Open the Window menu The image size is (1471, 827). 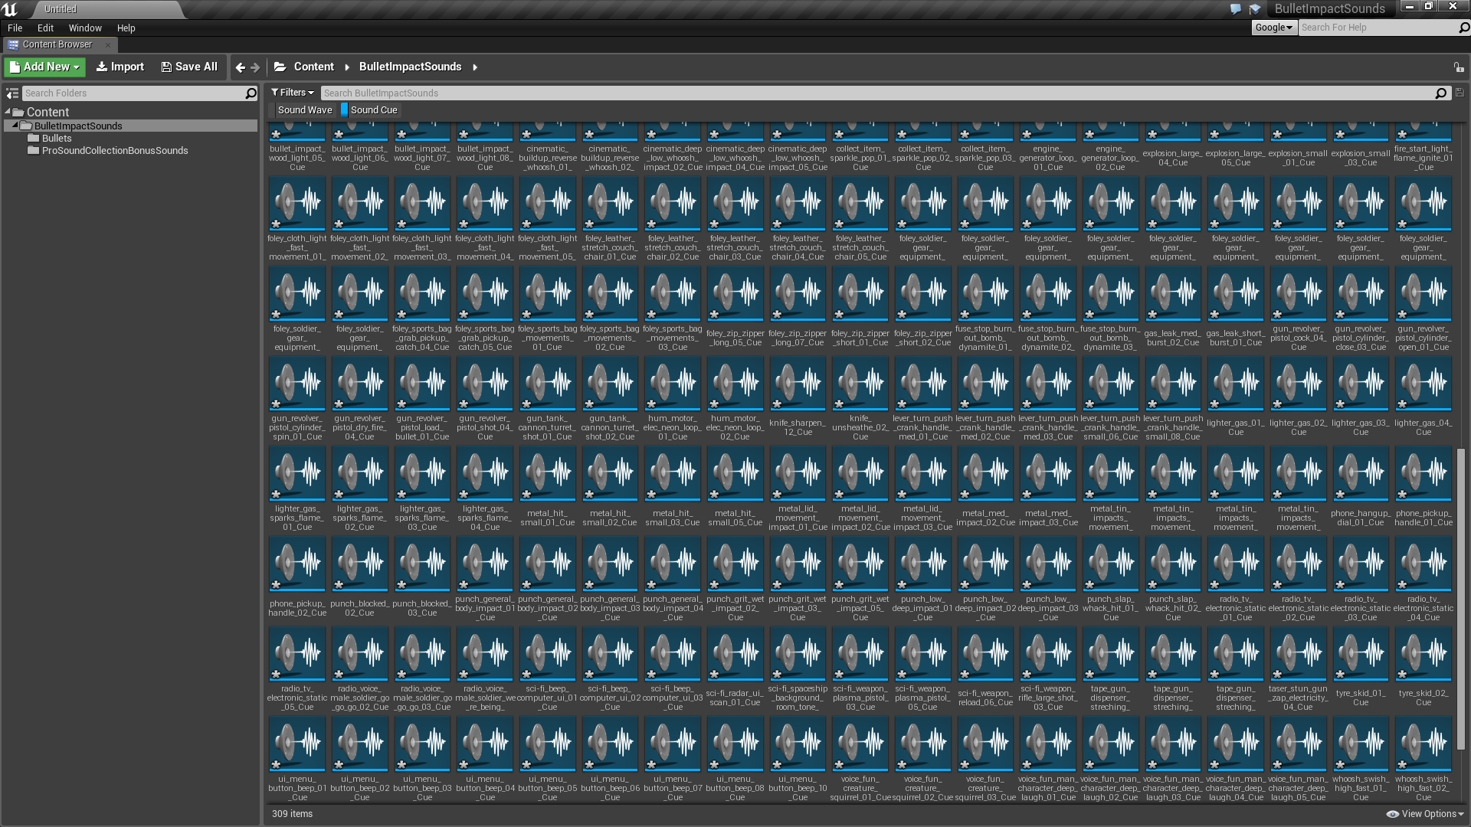pyautogui.click(x=84, y=28)
